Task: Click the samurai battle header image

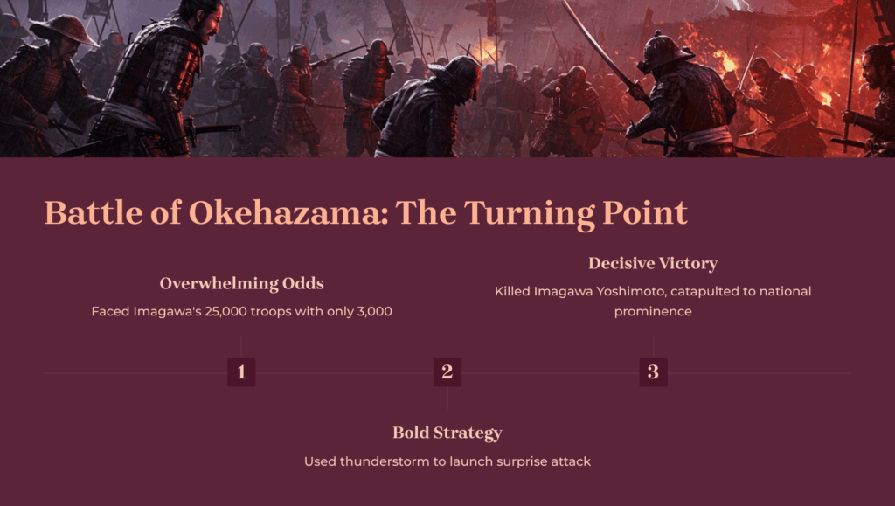Action: (x=447, y=79)
